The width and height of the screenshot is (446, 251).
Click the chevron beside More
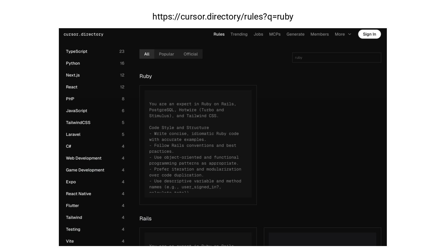point(350,34)
